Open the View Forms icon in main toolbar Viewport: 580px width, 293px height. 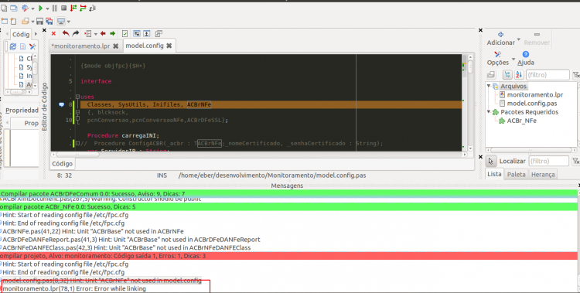pyautogui.click(x=14, y=8)
